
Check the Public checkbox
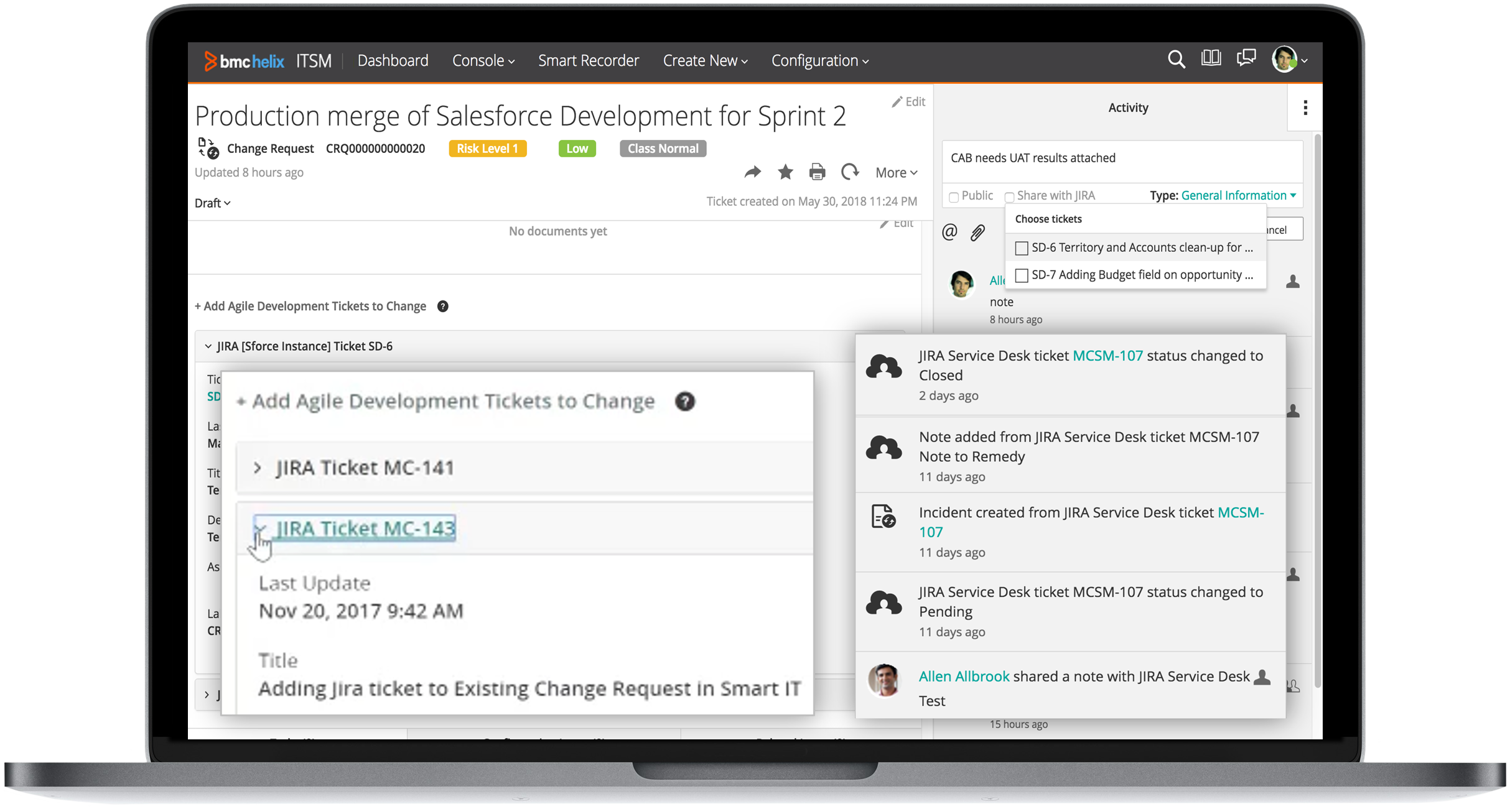point(954,196)
